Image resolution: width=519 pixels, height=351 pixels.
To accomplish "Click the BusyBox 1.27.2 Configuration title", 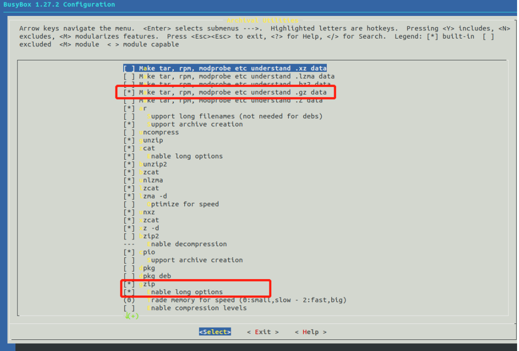I will click(x=59, y=5).
